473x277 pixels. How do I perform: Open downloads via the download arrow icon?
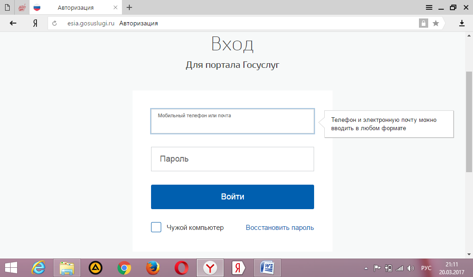coord(461,23)
